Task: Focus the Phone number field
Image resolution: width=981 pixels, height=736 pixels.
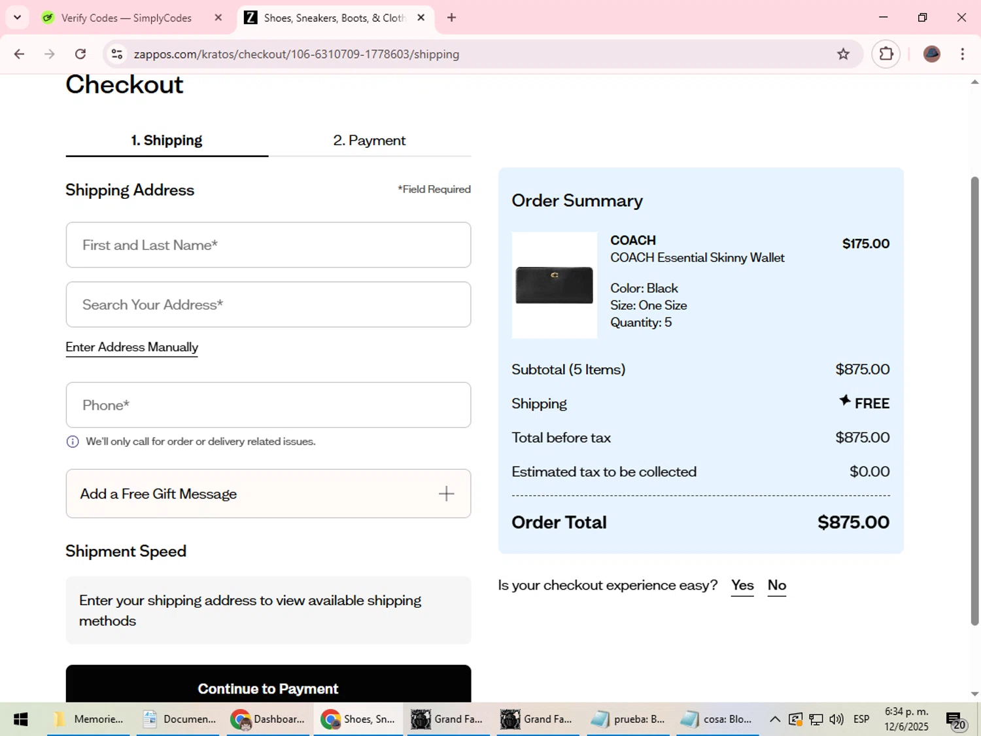Action: coord(268,405)
